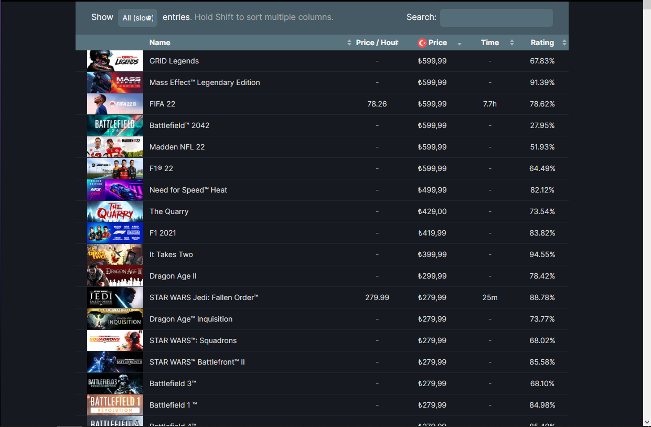Image resolution: width=651 pixels, height=427 pixels.
Task: Open the F1 2021 cover thumbnail
Action: (x=115, y=233)
